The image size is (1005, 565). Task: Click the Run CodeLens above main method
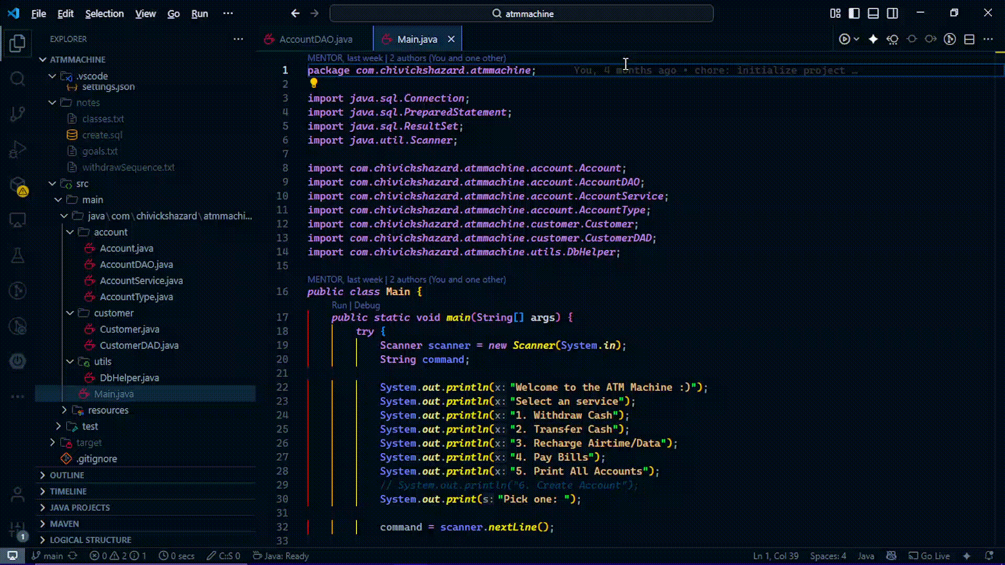339,305
